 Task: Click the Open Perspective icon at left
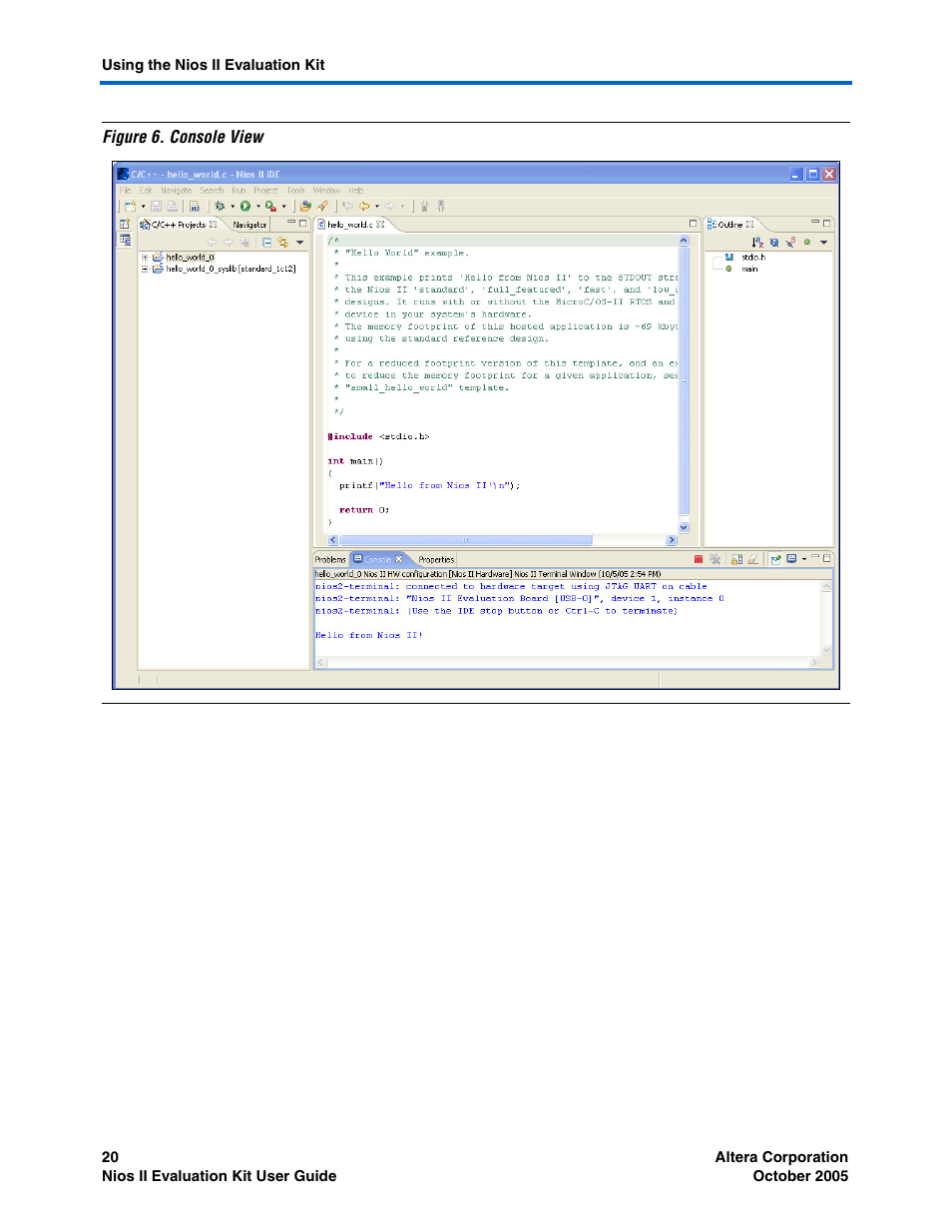click(x=125, y=225)
